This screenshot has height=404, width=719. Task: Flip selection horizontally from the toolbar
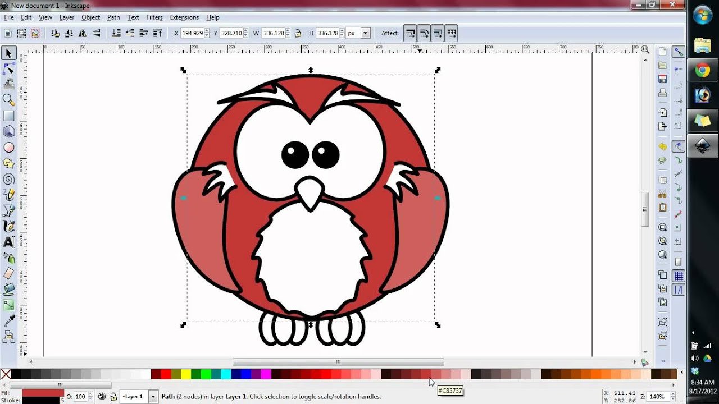(83, 33)
